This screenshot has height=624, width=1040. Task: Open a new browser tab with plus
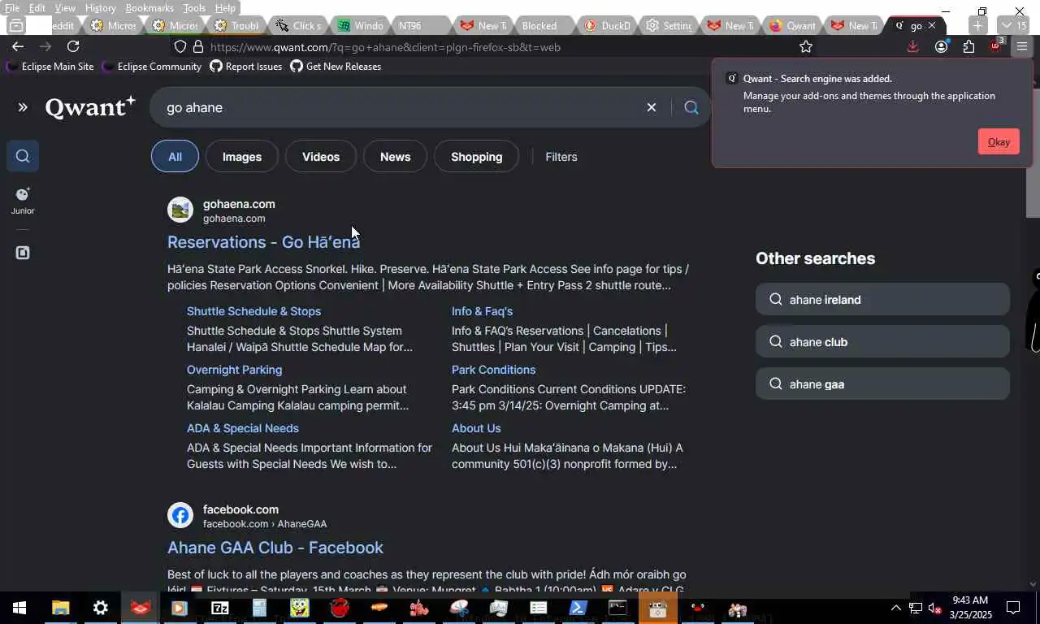(977, 25)
